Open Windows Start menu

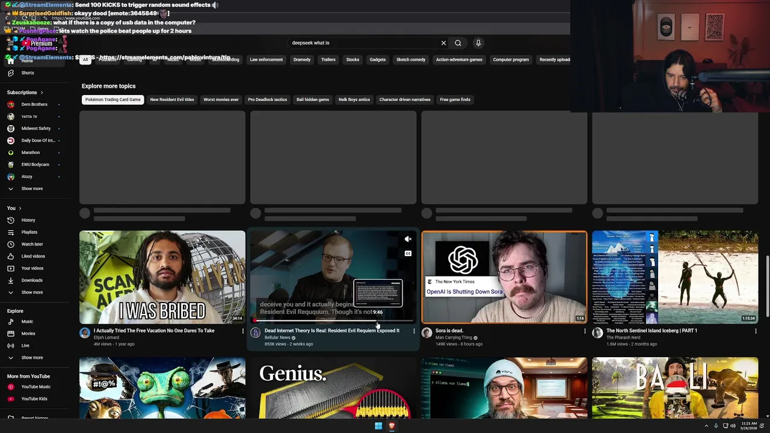click(378, 426)
